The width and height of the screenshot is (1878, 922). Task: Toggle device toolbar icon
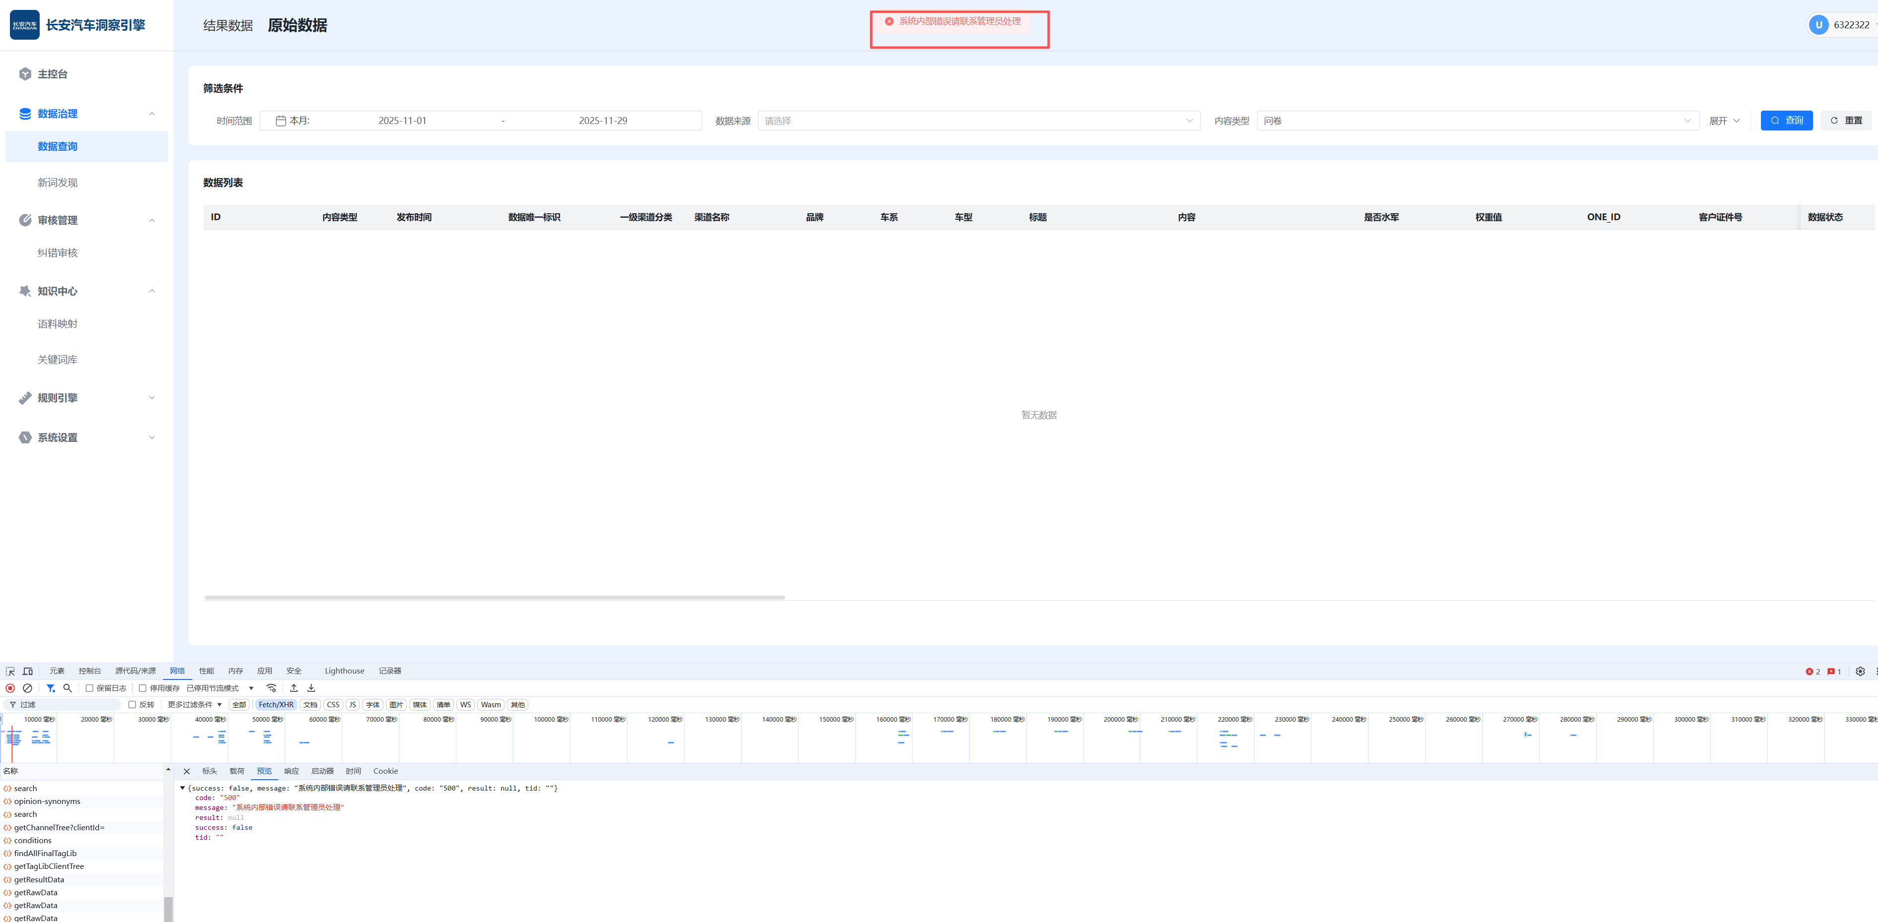pyautogui.click(x=28, y=671)
